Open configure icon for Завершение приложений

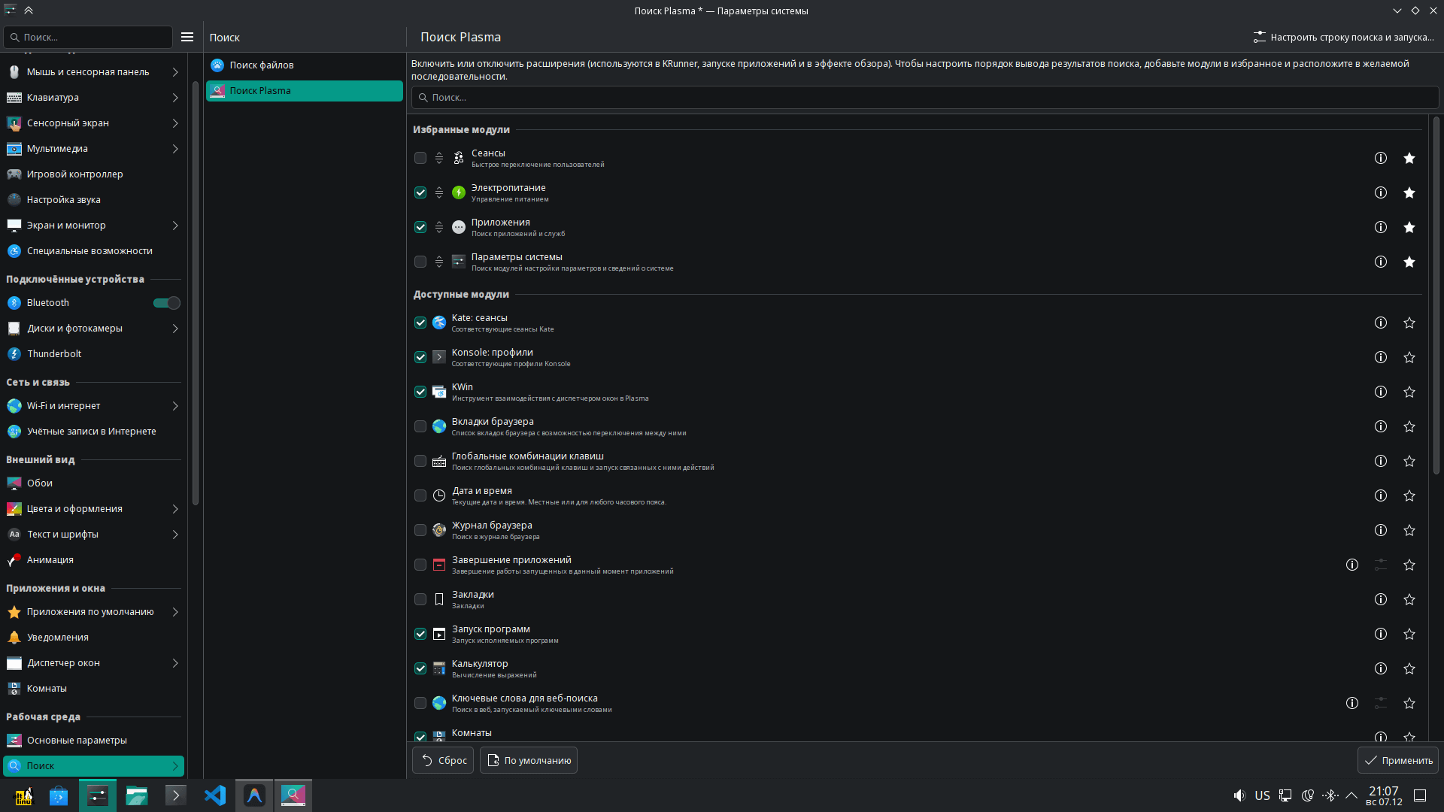[x=1380, y=565]
